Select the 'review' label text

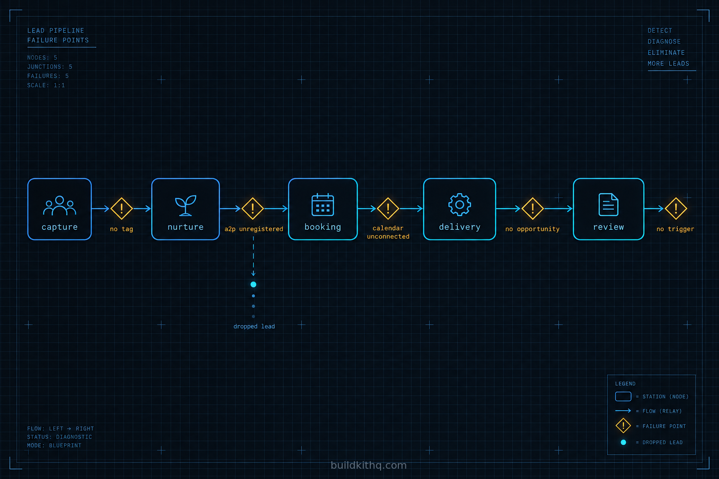[x=609, y=227]
